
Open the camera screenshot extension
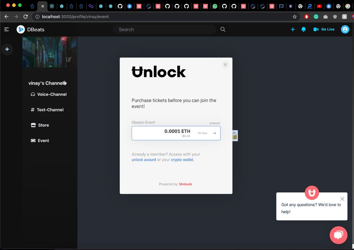point(326,17)
